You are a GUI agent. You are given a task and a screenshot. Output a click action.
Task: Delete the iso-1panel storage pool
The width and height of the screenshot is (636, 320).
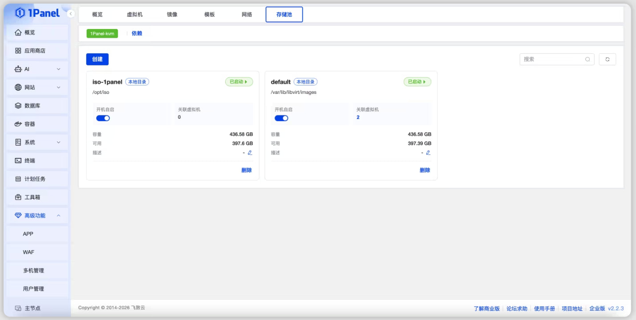[x=247, y=170]
